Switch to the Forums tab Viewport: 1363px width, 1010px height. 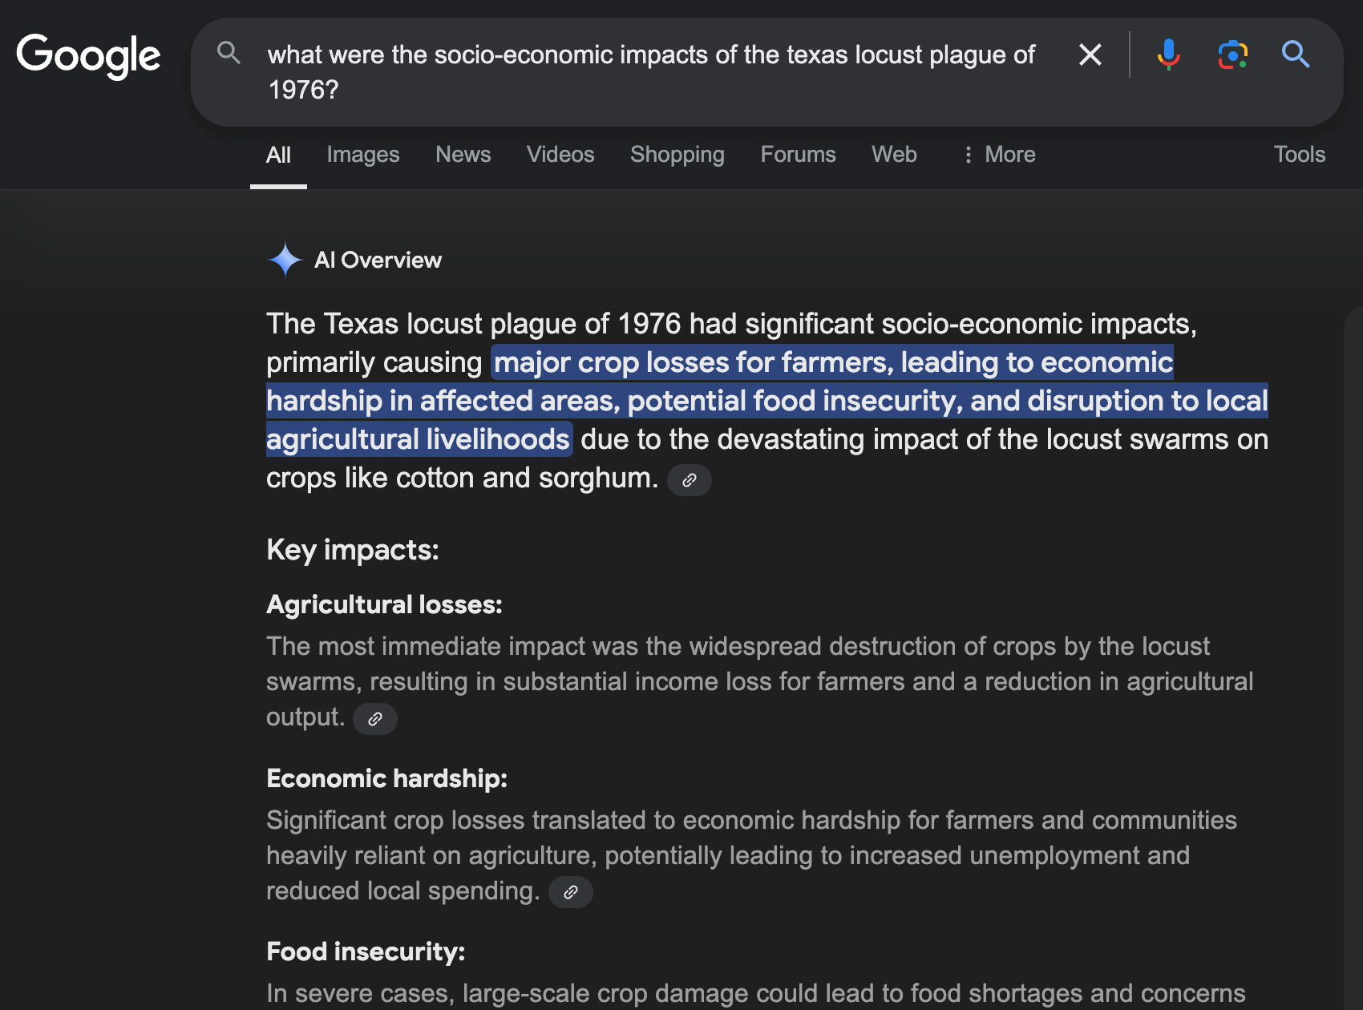coord(799,155)
